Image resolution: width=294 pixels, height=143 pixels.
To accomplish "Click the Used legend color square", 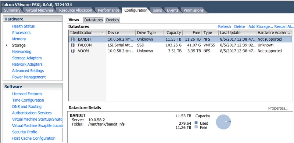I will [x=196, y=123].
